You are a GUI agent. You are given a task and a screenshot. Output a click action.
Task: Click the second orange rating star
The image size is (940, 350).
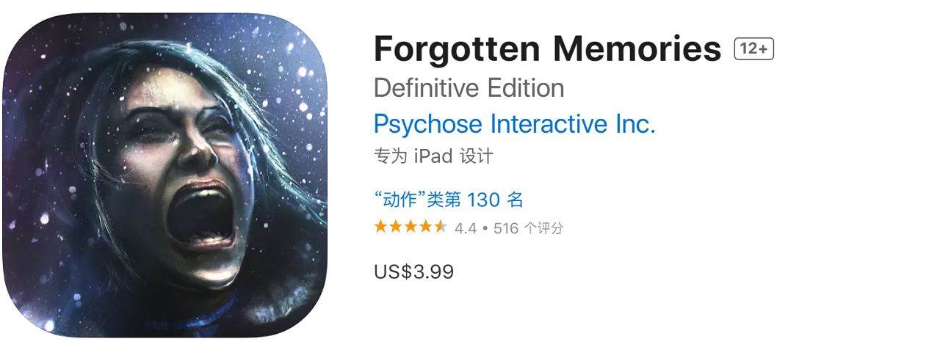pos(396,227)
